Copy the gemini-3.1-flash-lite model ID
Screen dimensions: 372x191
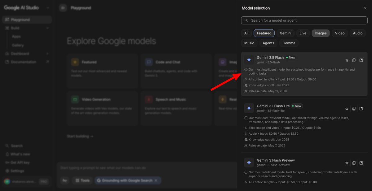click(354, 109)
